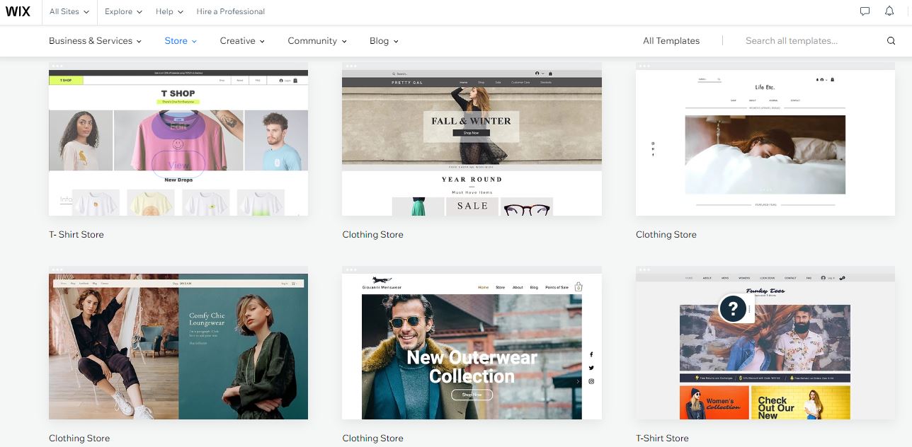Click cart icon in Giovanni Menswear preview
The image size is (912, 447).
click(578, 287)
